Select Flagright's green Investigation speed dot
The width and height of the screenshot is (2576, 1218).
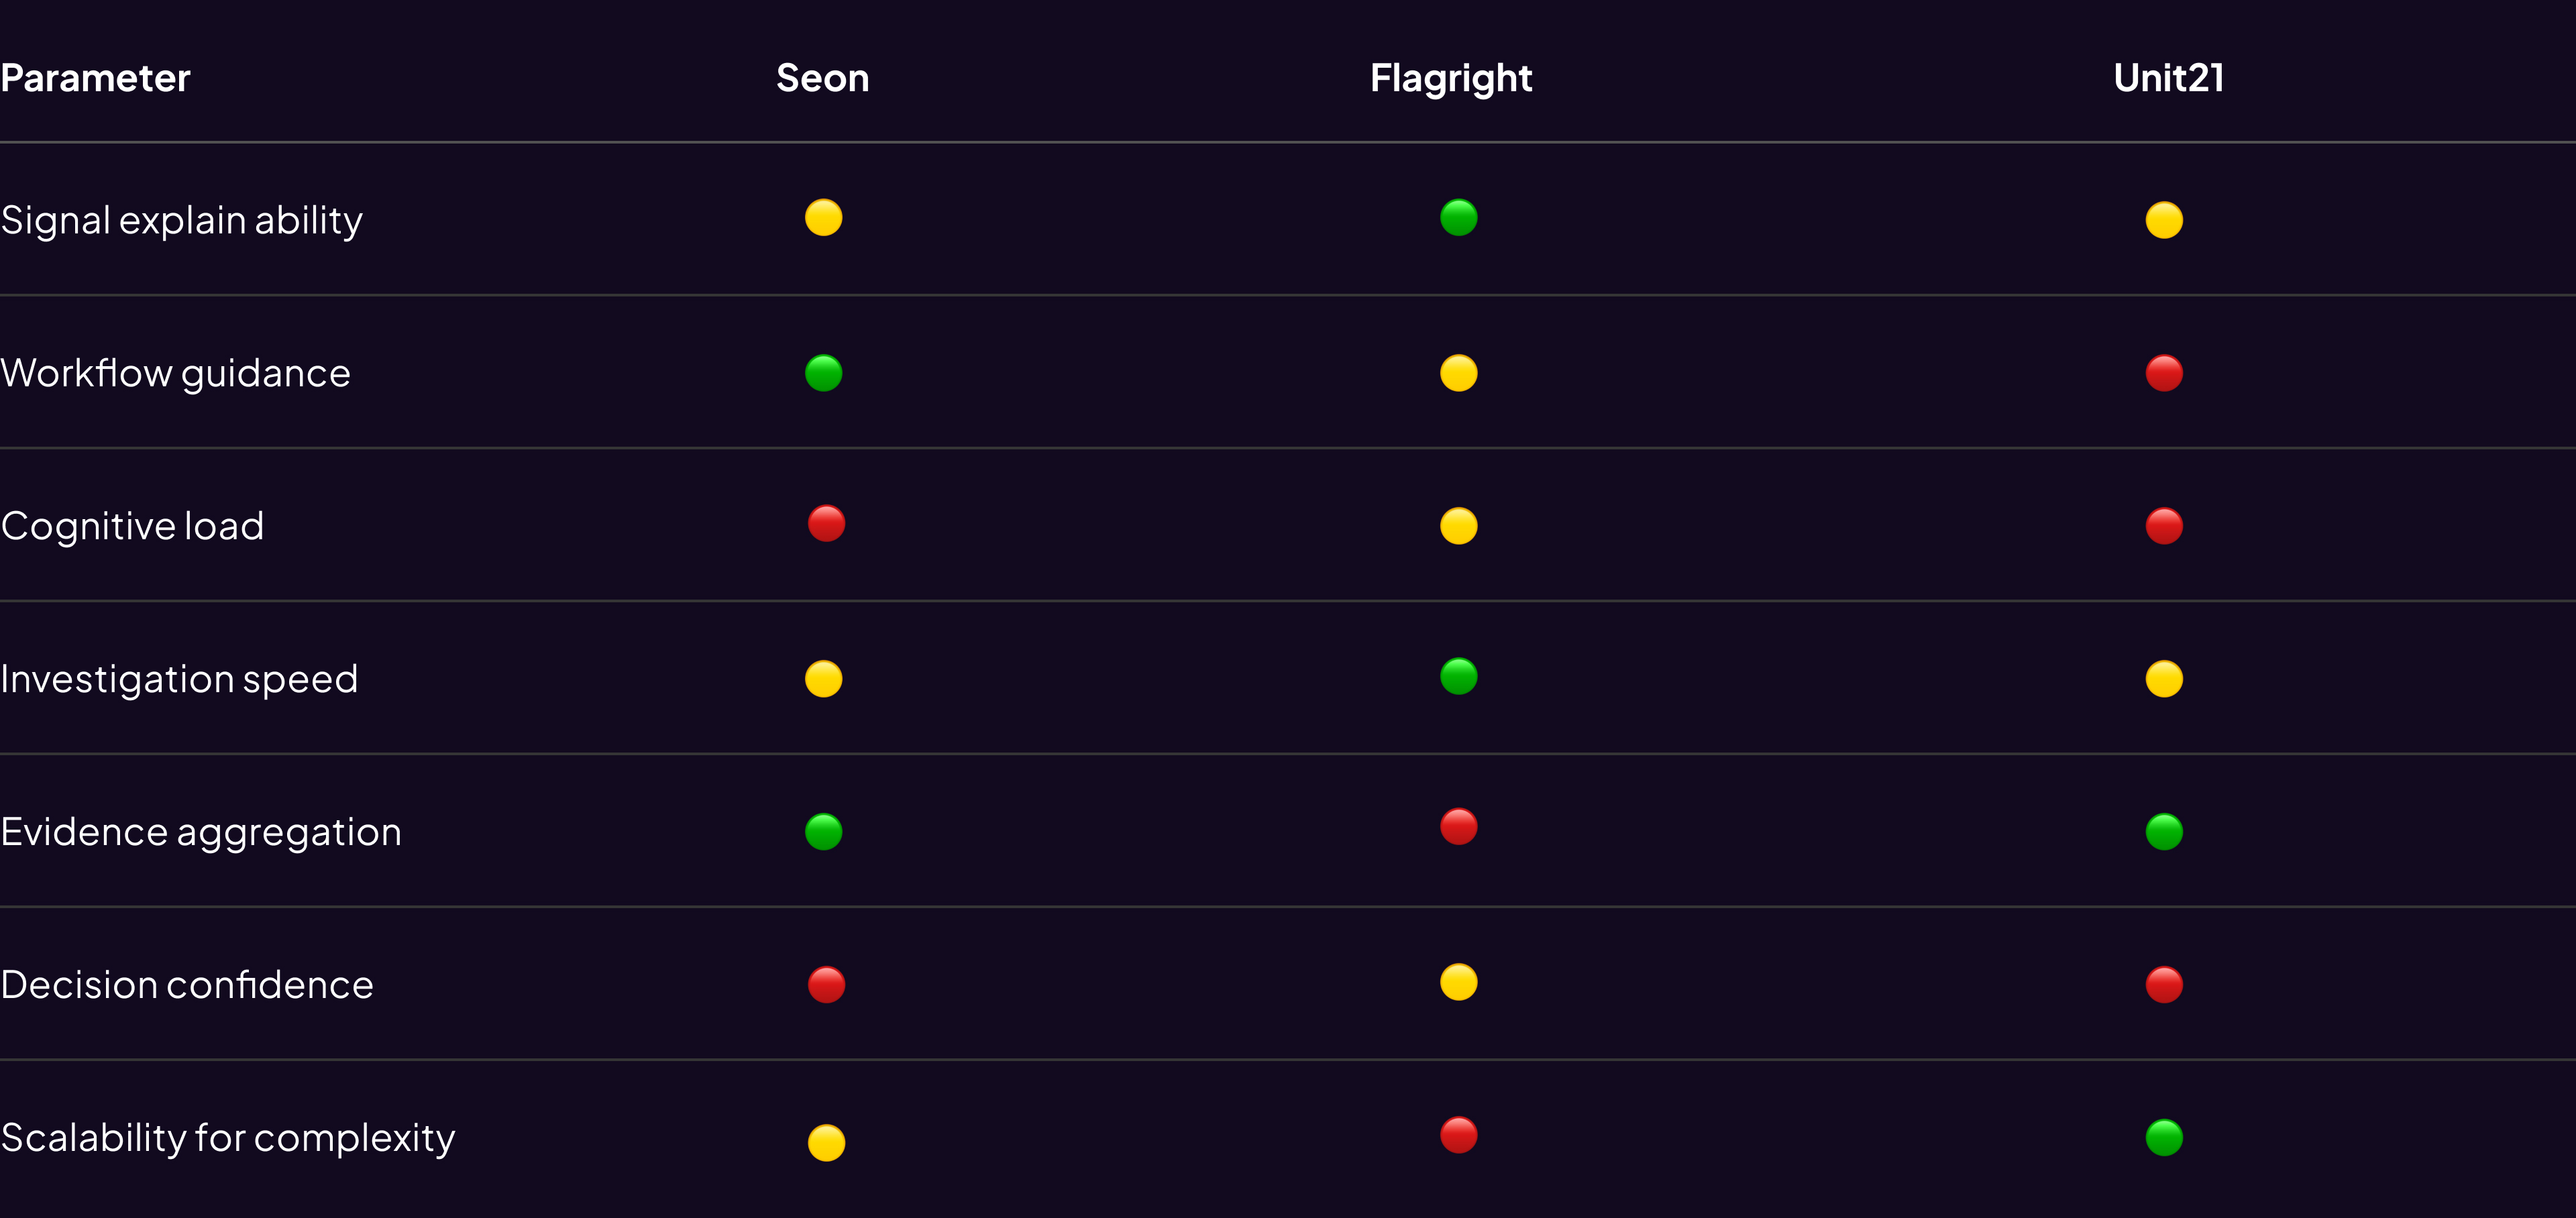tap(1458, 676)
